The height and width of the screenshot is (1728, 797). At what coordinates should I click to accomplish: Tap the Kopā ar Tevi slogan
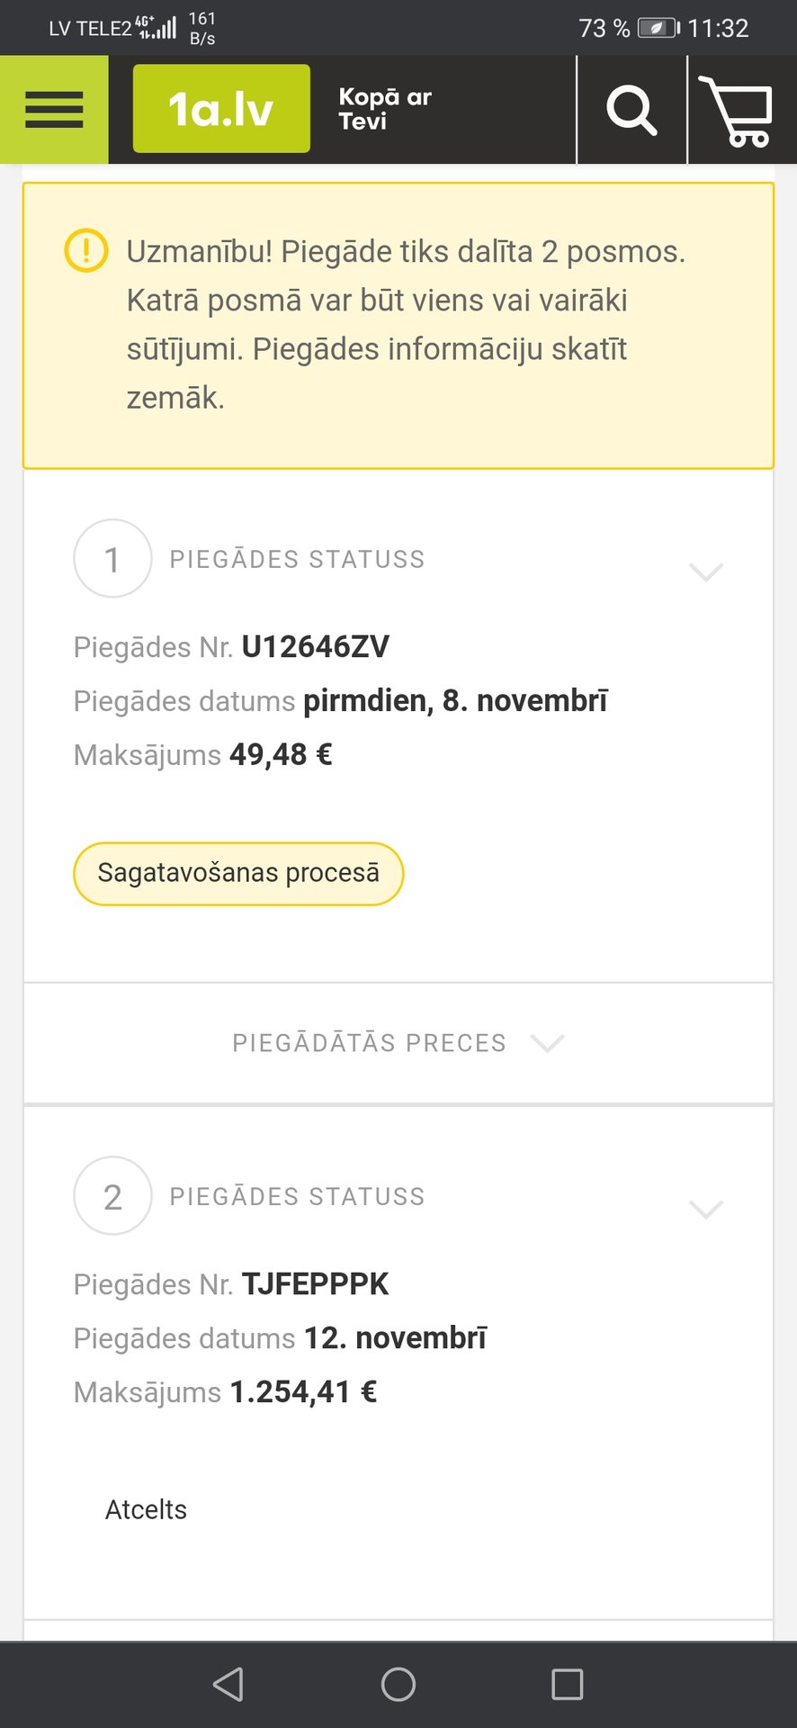click(x=385, y=109)
